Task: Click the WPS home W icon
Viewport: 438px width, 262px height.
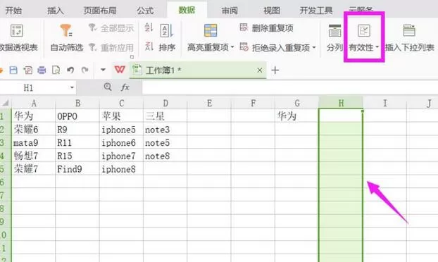Action: point(120,70)
